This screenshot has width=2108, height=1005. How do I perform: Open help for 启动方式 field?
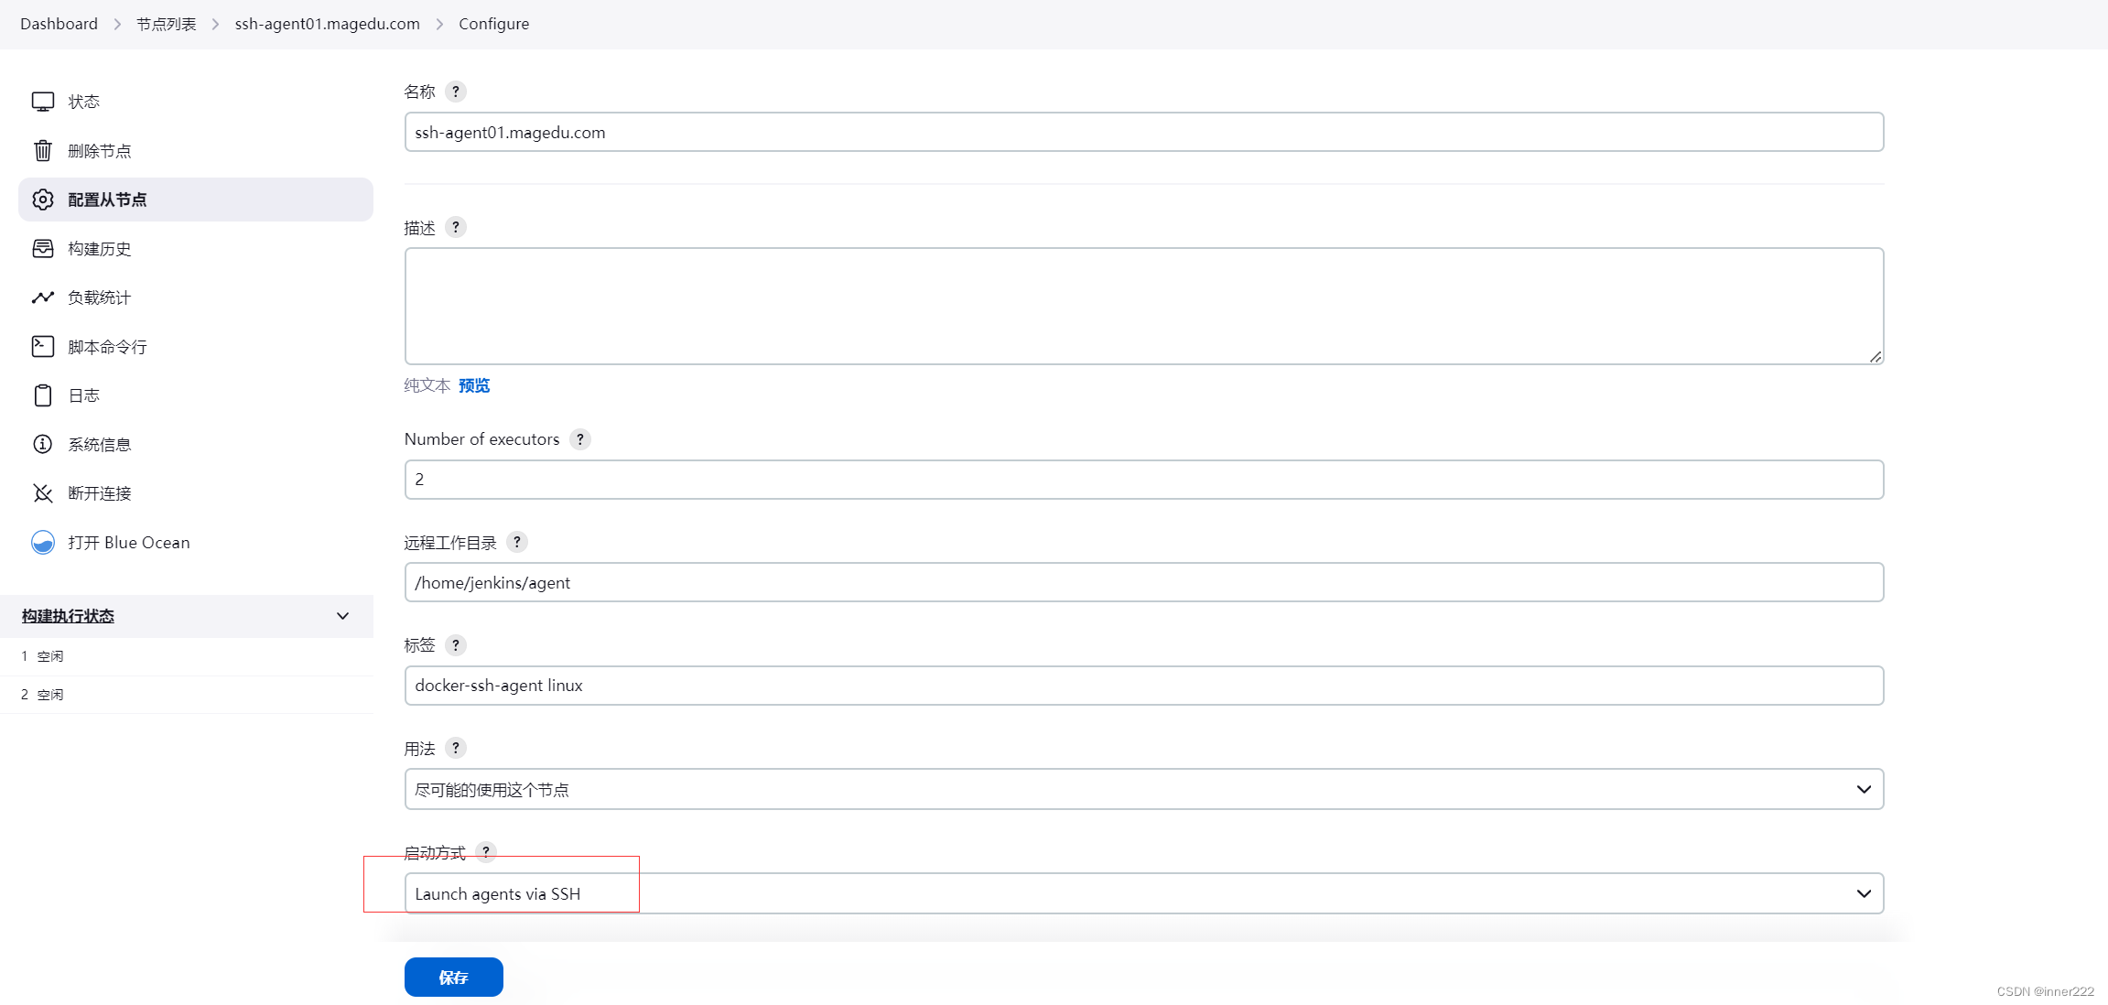tap(485, 852)
